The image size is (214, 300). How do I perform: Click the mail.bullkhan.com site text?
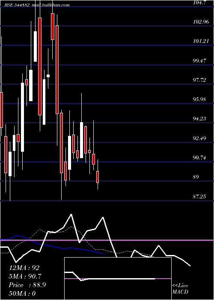pos(51,5)
